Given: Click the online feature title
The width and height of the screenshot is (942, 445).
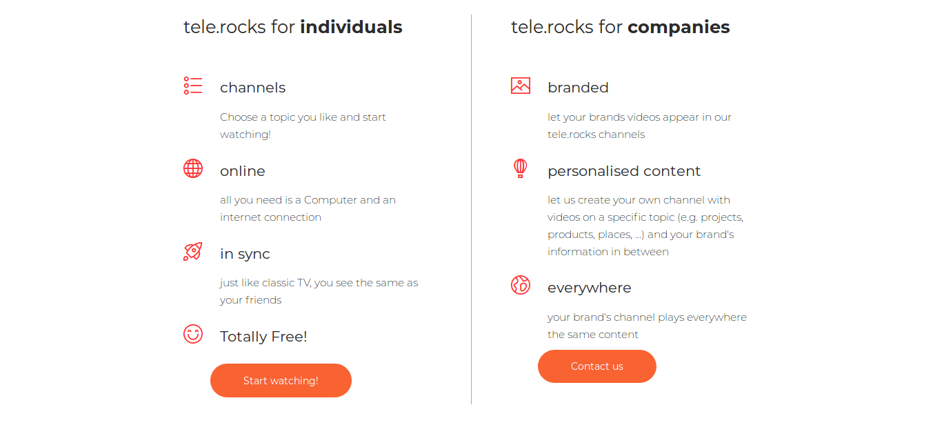Looking at the screenshot, I should pyautogui.click(x=242, y=170).
